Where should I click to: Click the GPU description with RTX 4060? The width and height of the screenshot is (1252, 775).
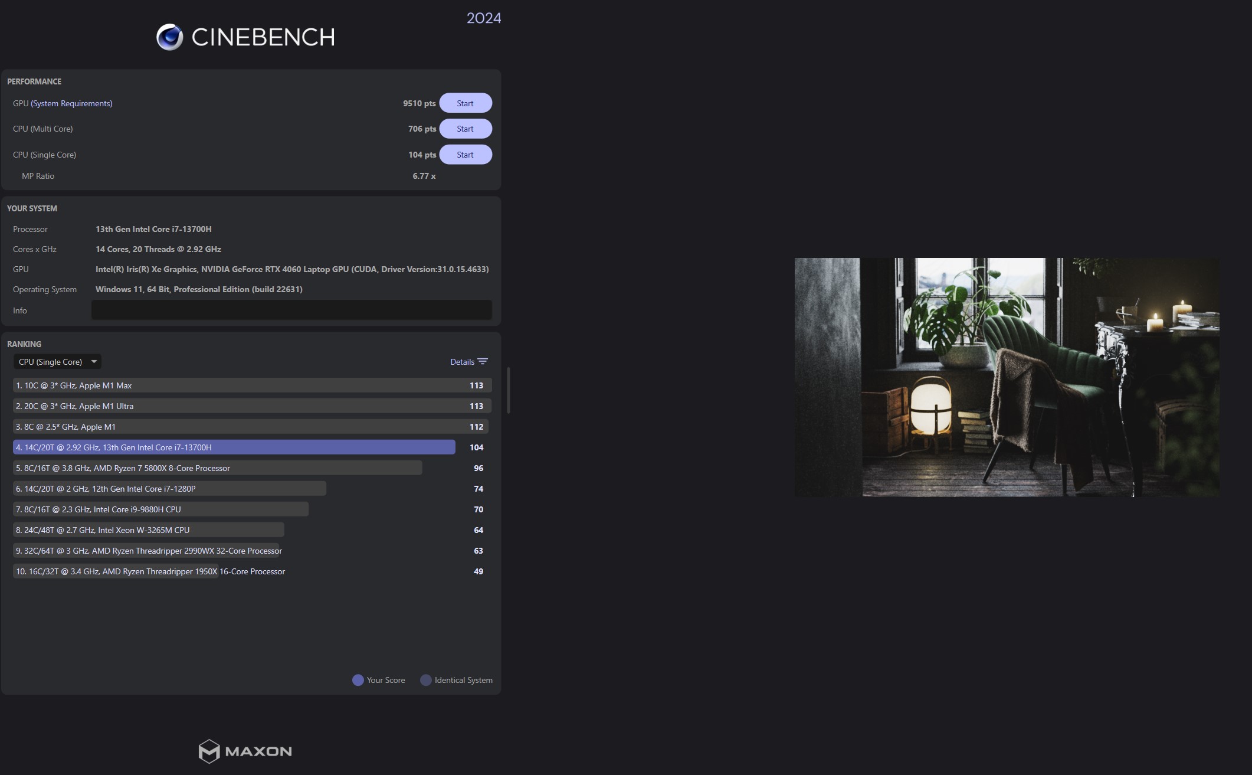point(292,269)
